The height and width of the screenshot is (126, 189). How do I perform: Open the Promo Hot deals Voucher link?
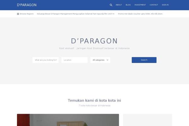point(140,14)
